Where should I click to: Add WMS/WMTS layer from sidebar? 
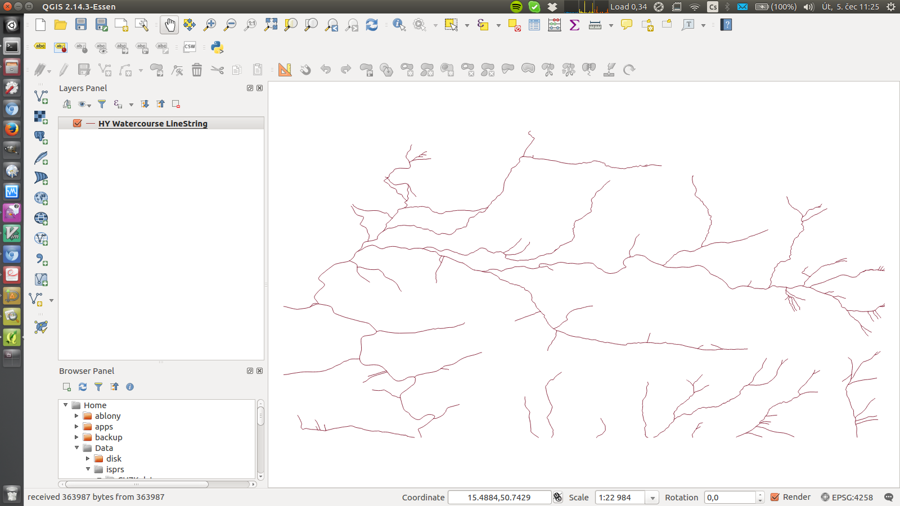[x=41, y=198]
